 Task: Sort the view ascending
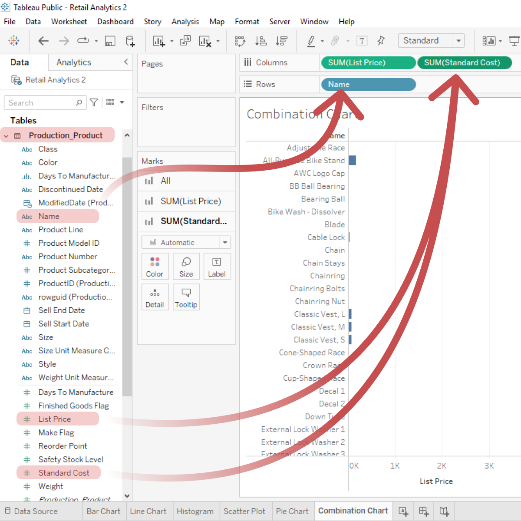261,41
